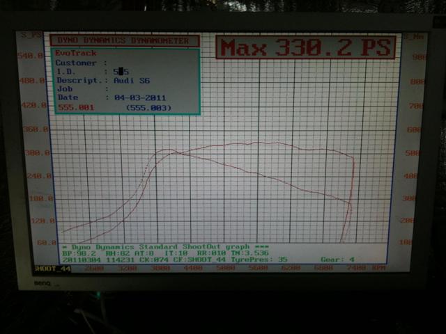Click the 120.0 left axis label
The height and width of the screenshot is (334, 446).
coord(43,221)
